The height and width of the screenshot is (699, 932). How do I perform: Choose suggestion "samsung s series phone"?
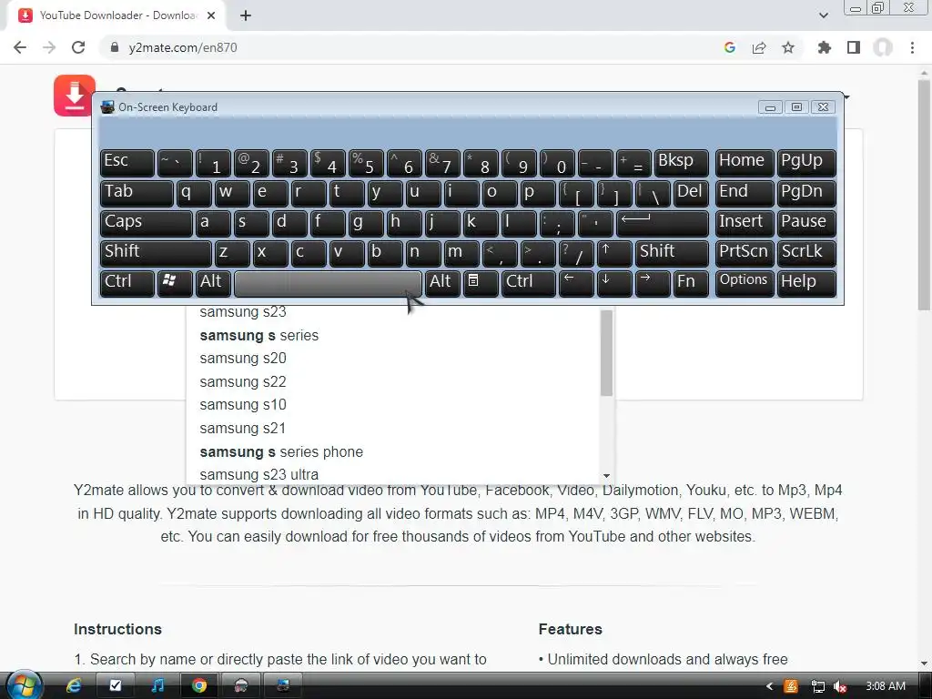[393, 451]
